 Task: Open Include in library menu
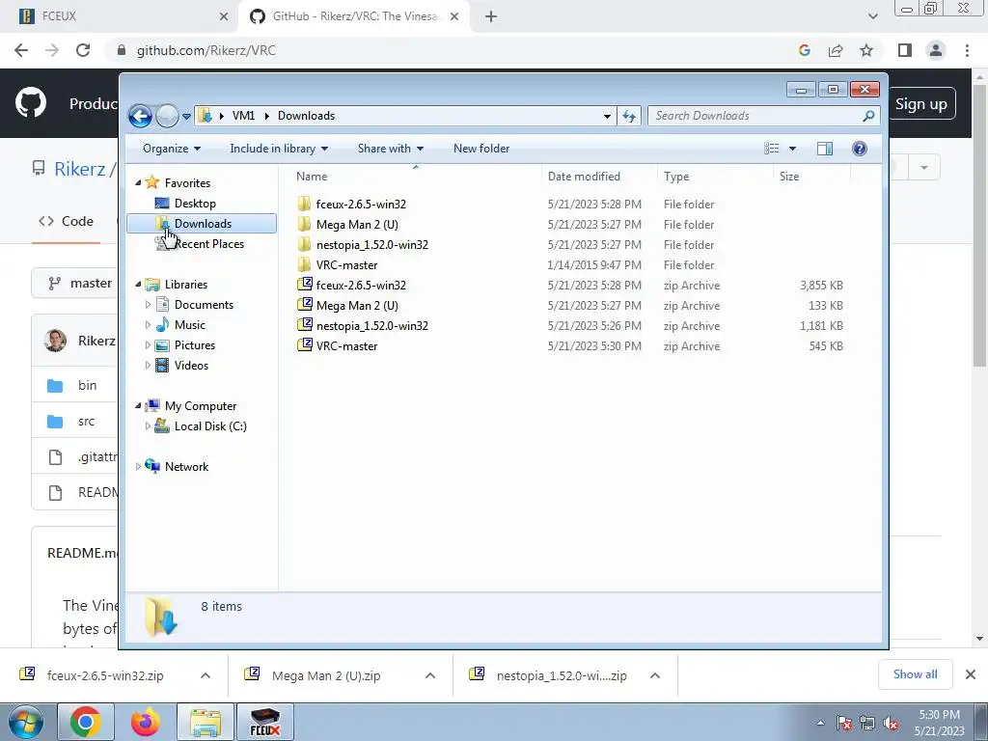tap(279, 149)
